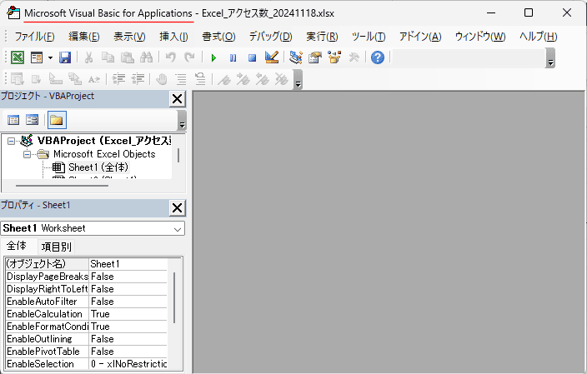Image resolution: width=587 pixels, height=374 pixels.
Task: Open Help with blue question icon
Action: pos(378,57)
